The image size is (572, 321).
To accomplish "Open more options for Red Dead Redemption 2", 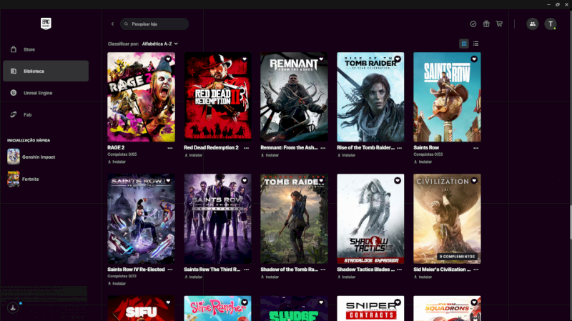I will point(247,148).
